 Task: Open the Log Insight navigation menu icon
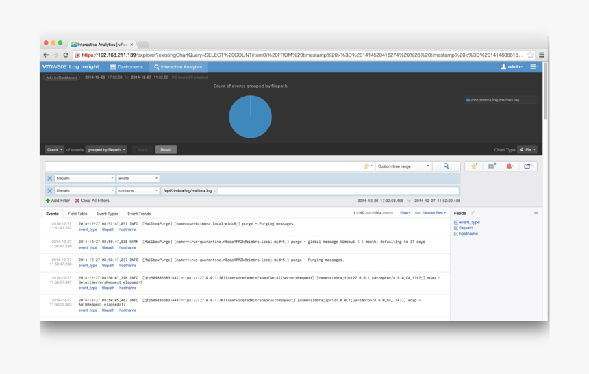coord(534,67)
